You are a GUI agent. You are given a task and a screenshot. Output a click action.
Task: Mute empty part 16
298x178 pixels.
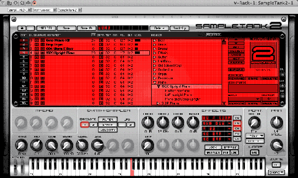coord(43,103)
